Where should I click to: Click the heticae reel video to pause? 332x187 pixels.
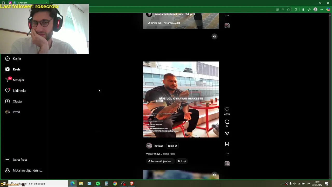point(181,99)
